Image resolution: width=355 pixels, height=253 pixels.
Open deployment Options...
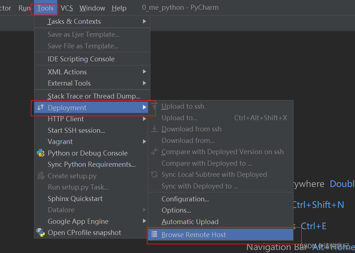[x=221, y=210]
